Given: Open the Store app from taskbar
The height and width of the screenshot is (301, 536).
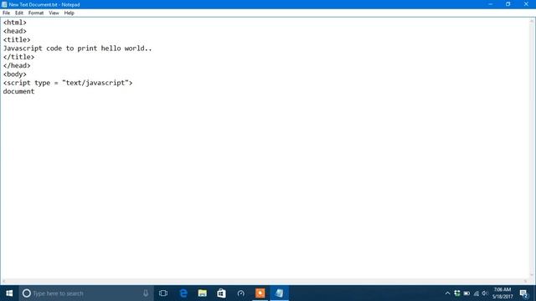Looking at the screenshot, I should [x=221, y=293].
